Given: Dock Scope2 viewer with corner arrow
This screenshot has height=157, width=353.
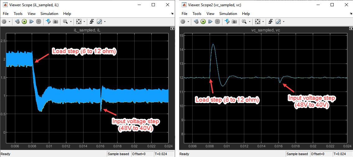Looking at the screenshot, I should point(351,14).
